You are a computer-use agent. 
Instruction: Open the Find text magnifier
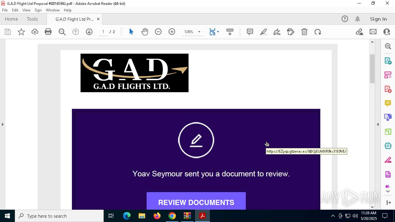click(x=62, y=32)
